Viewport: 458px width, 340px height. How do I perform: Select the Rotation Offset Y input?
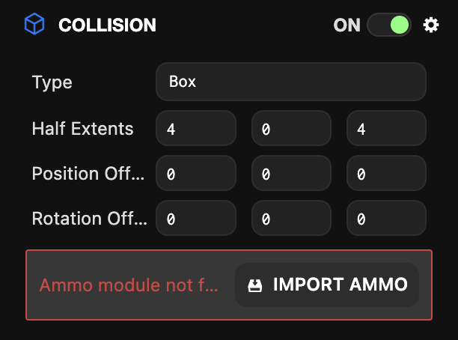pos(291,219)
